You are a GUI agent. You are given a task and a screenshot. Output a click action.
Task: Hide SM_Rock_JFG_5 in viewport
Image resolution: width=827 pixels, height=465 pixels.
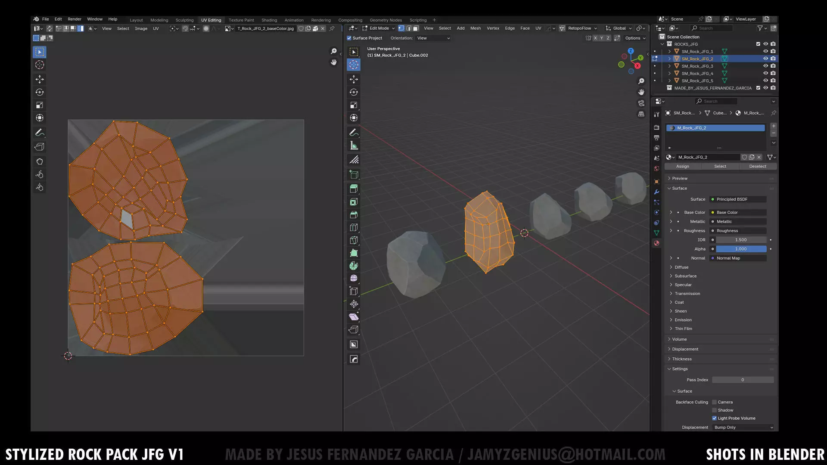click(765, 81)
